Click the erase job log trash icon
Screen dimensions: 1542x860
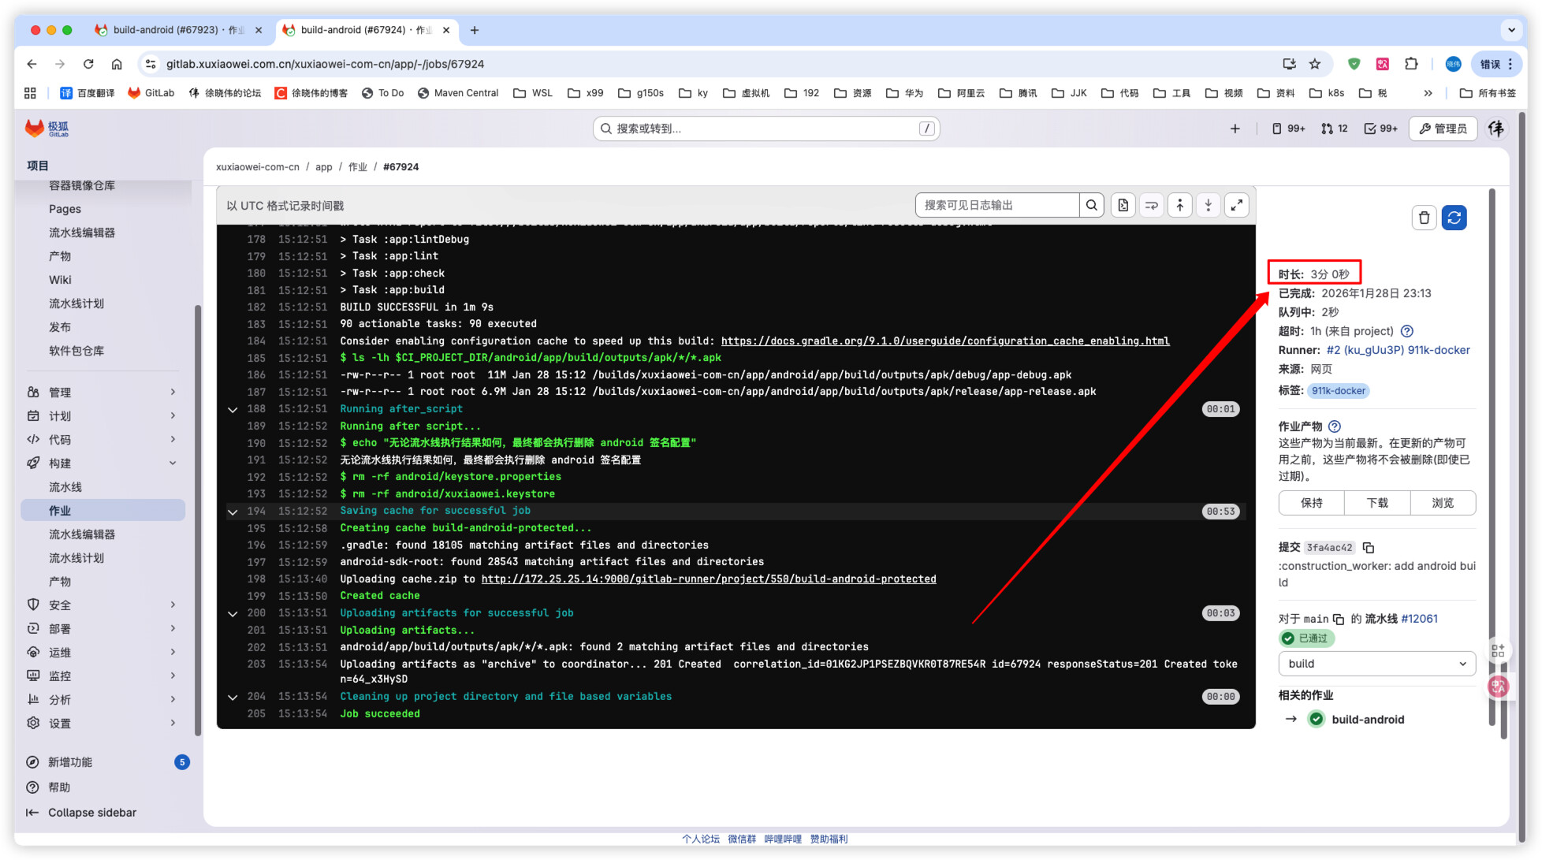coord(1424,218)
